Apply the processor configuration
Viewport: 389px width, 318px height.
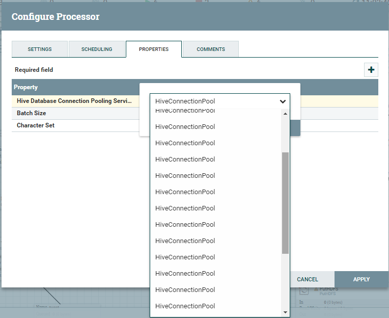(361, 279)
